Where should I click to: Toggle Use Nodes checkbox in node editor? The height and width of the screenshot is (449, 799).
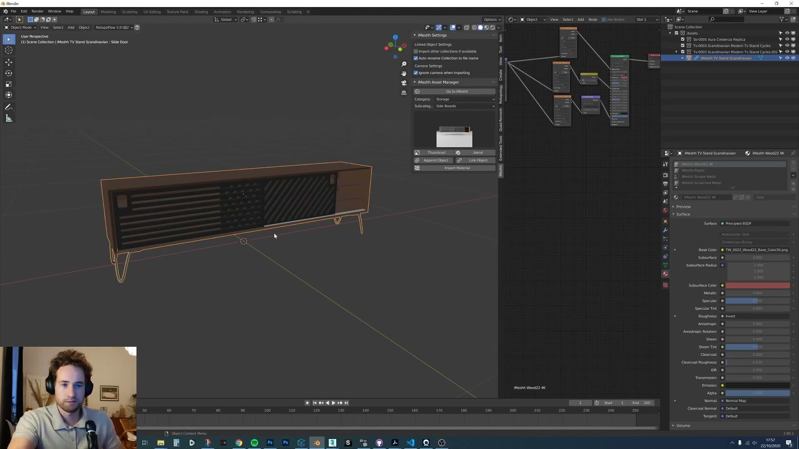[604, 20]
